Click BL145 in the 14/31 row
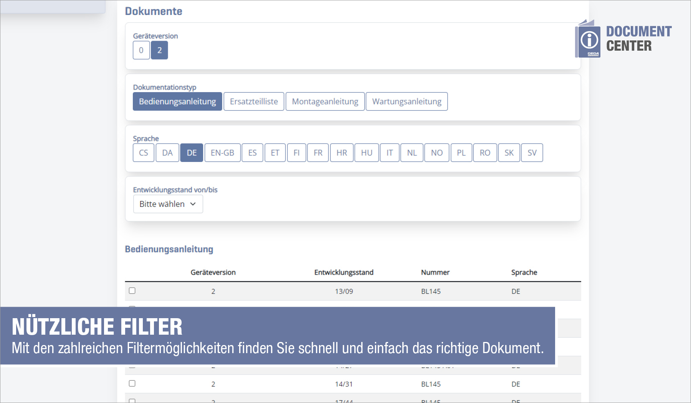Viewport: 691px width, 403px height. [x=431, y=384]
